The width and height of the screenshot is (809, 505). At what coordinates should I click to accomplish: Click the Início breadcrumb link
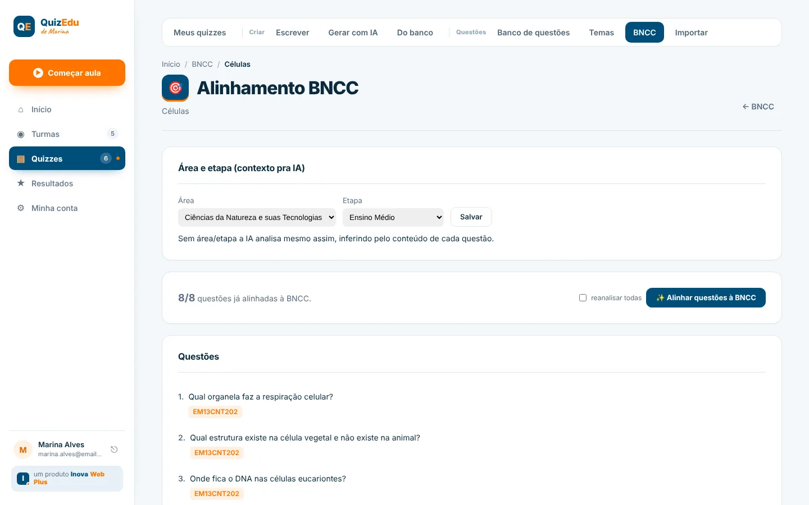[171, 65]
